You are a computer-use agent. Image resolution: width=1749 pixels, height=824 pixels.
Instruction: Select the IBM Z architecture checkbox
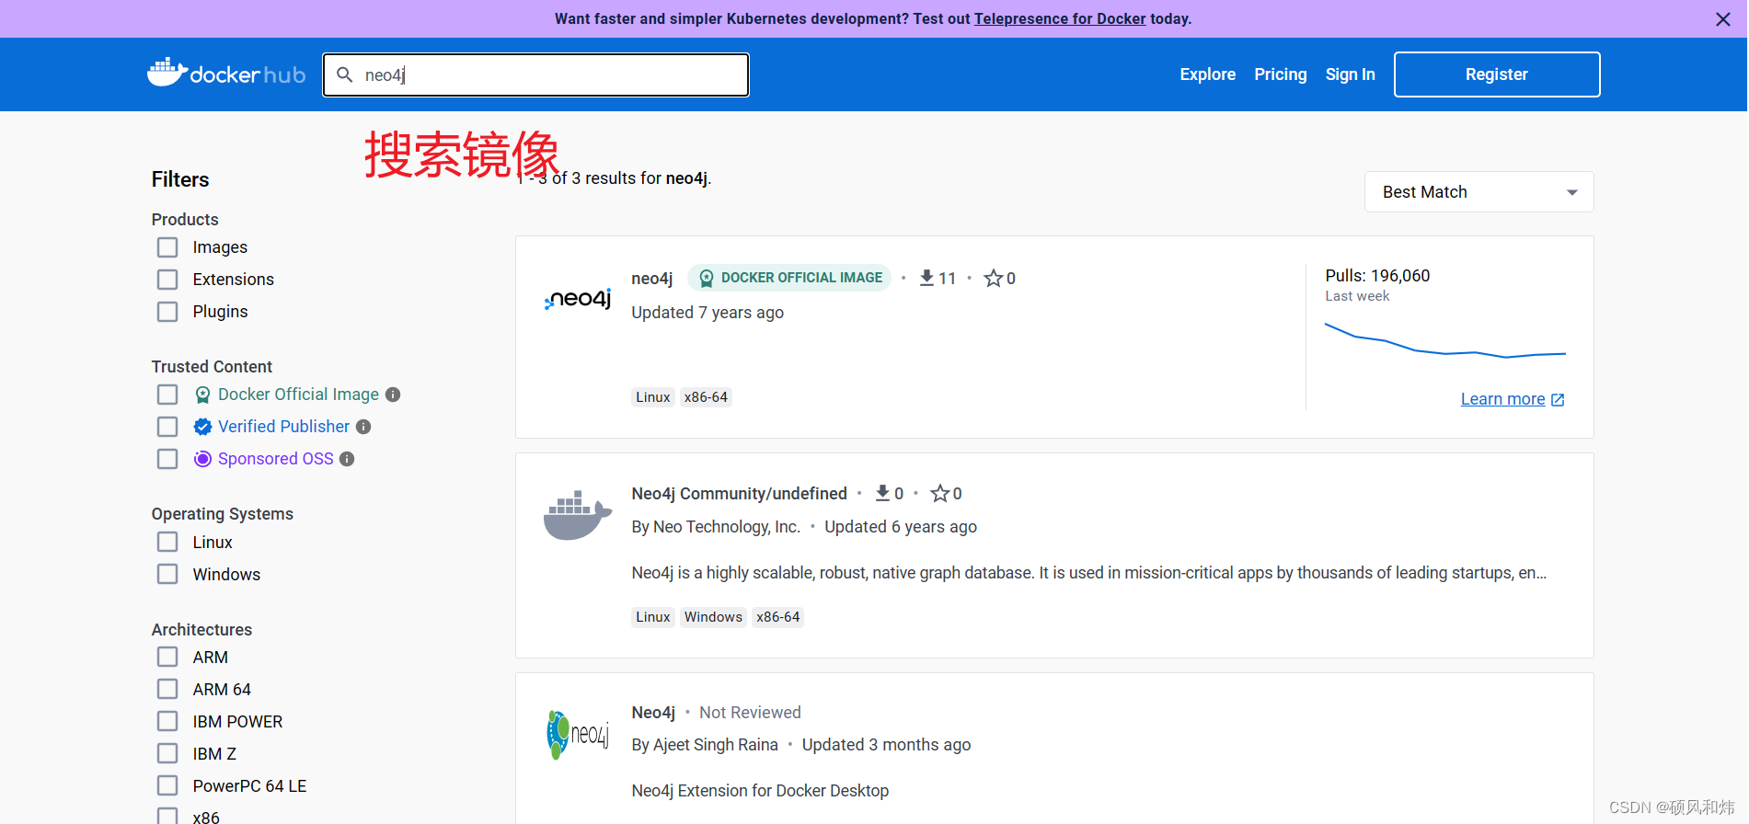pyautogui.click(x=167, y=753)
